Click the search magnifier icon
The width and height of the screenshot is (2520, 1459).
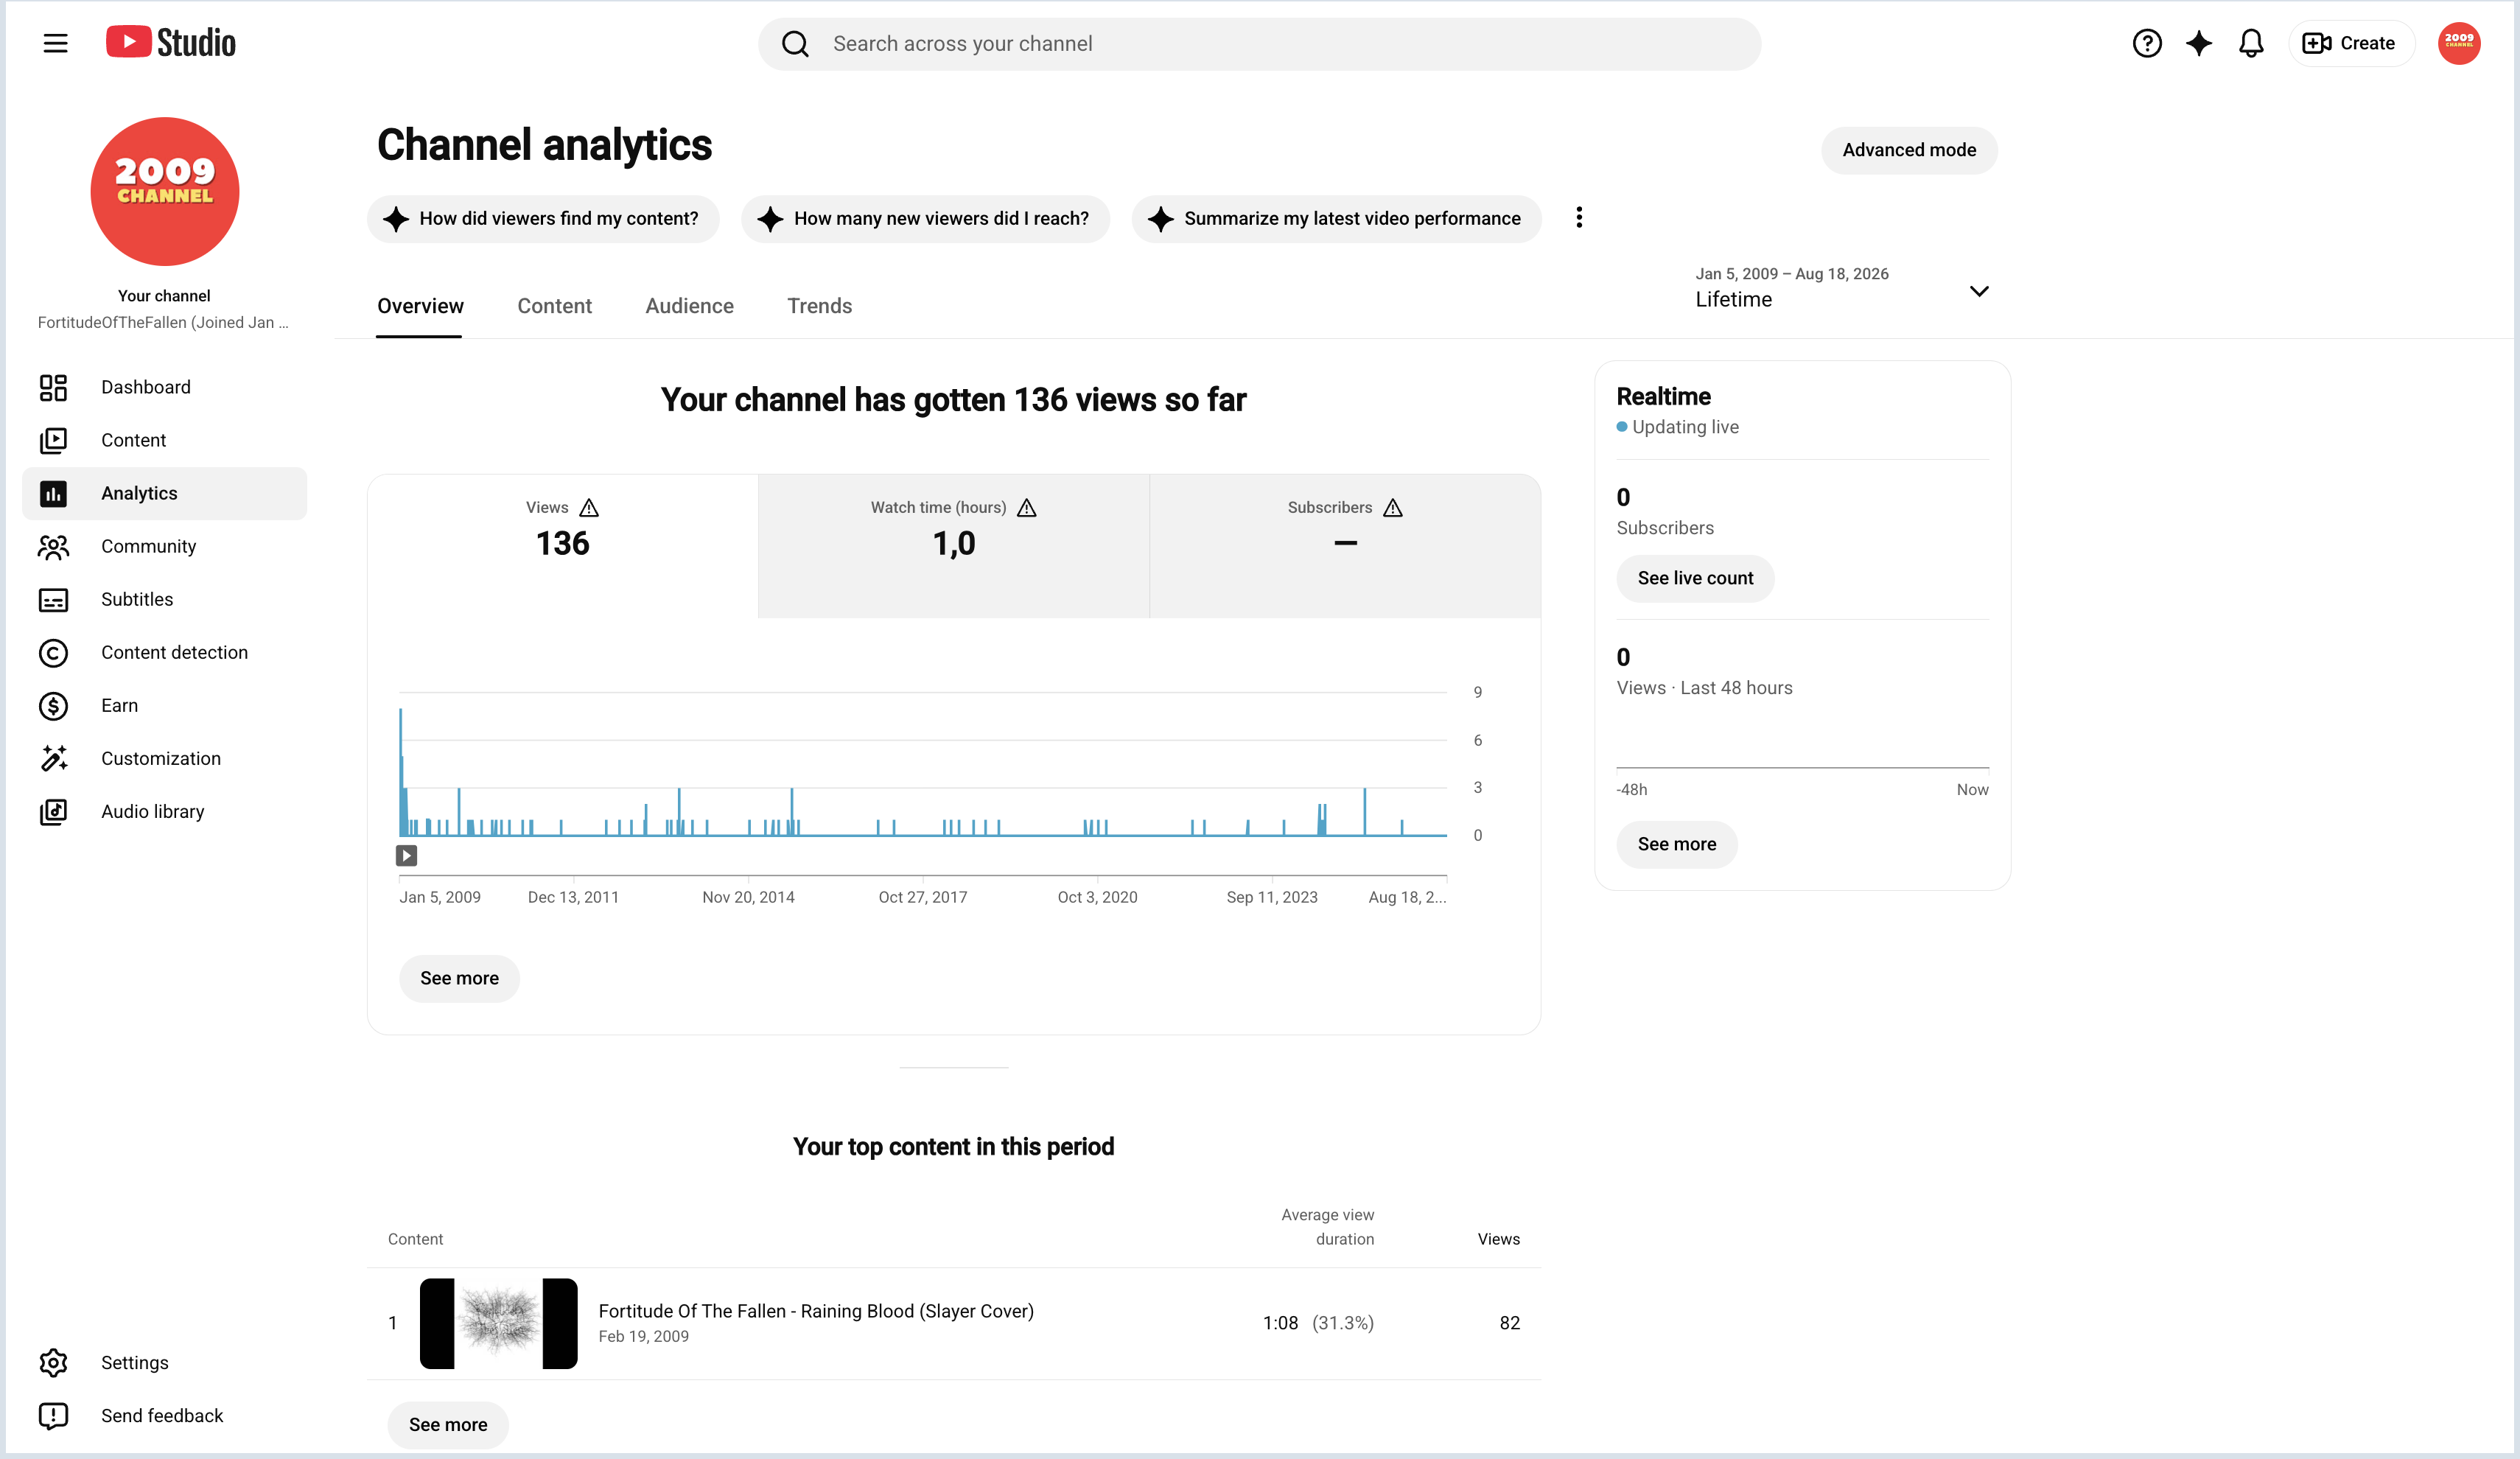[x=795, y=44]
